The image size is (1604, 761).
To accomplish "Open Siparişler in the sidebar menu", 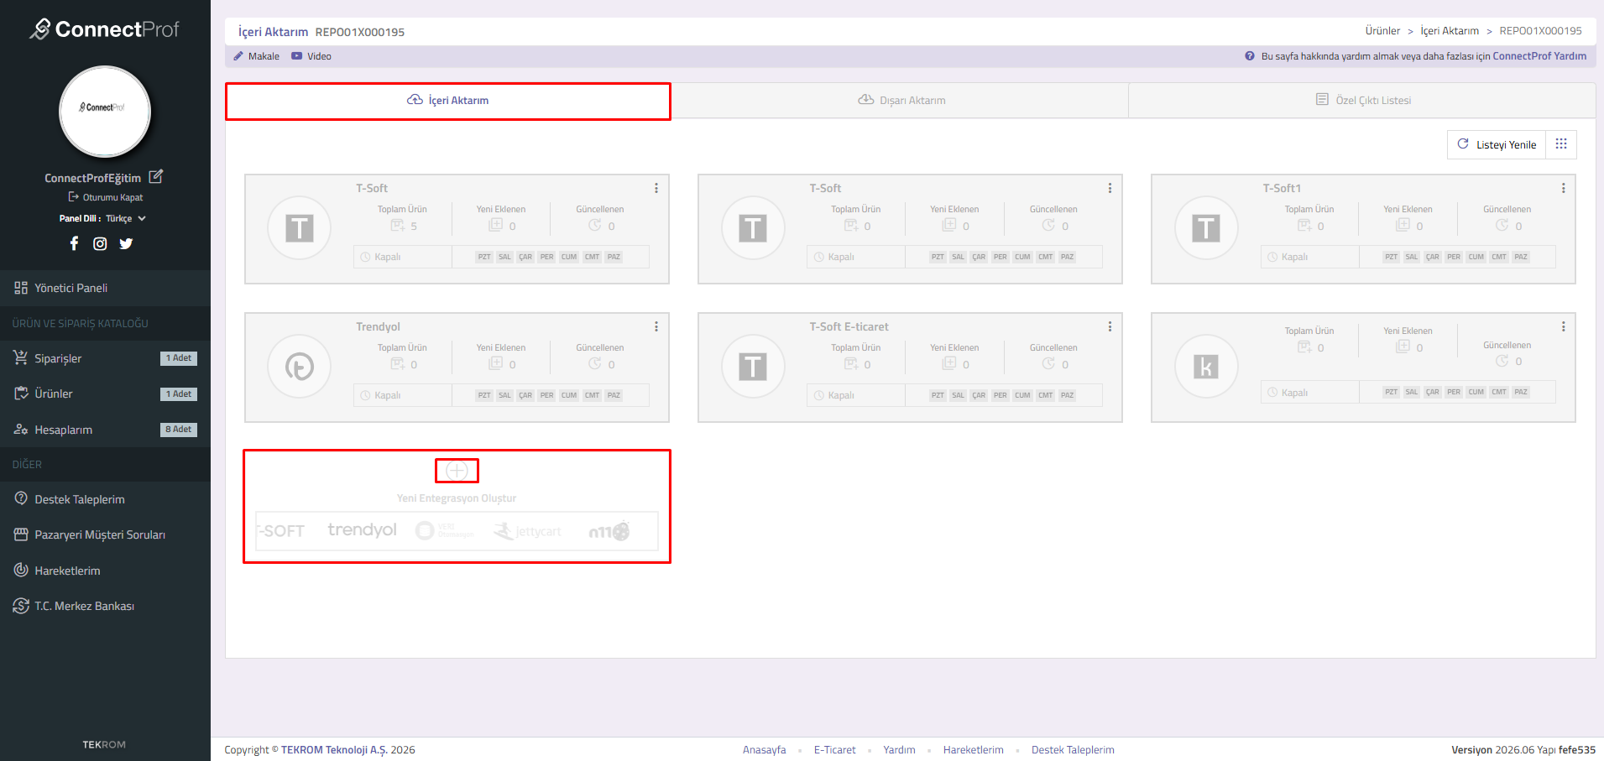I will pos(105,358).
